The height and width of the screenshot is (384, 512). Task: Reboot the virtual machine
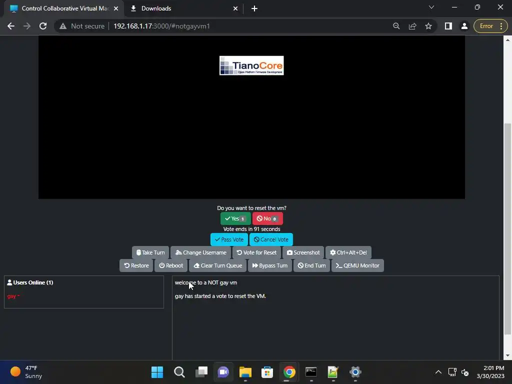pos(171,265)
